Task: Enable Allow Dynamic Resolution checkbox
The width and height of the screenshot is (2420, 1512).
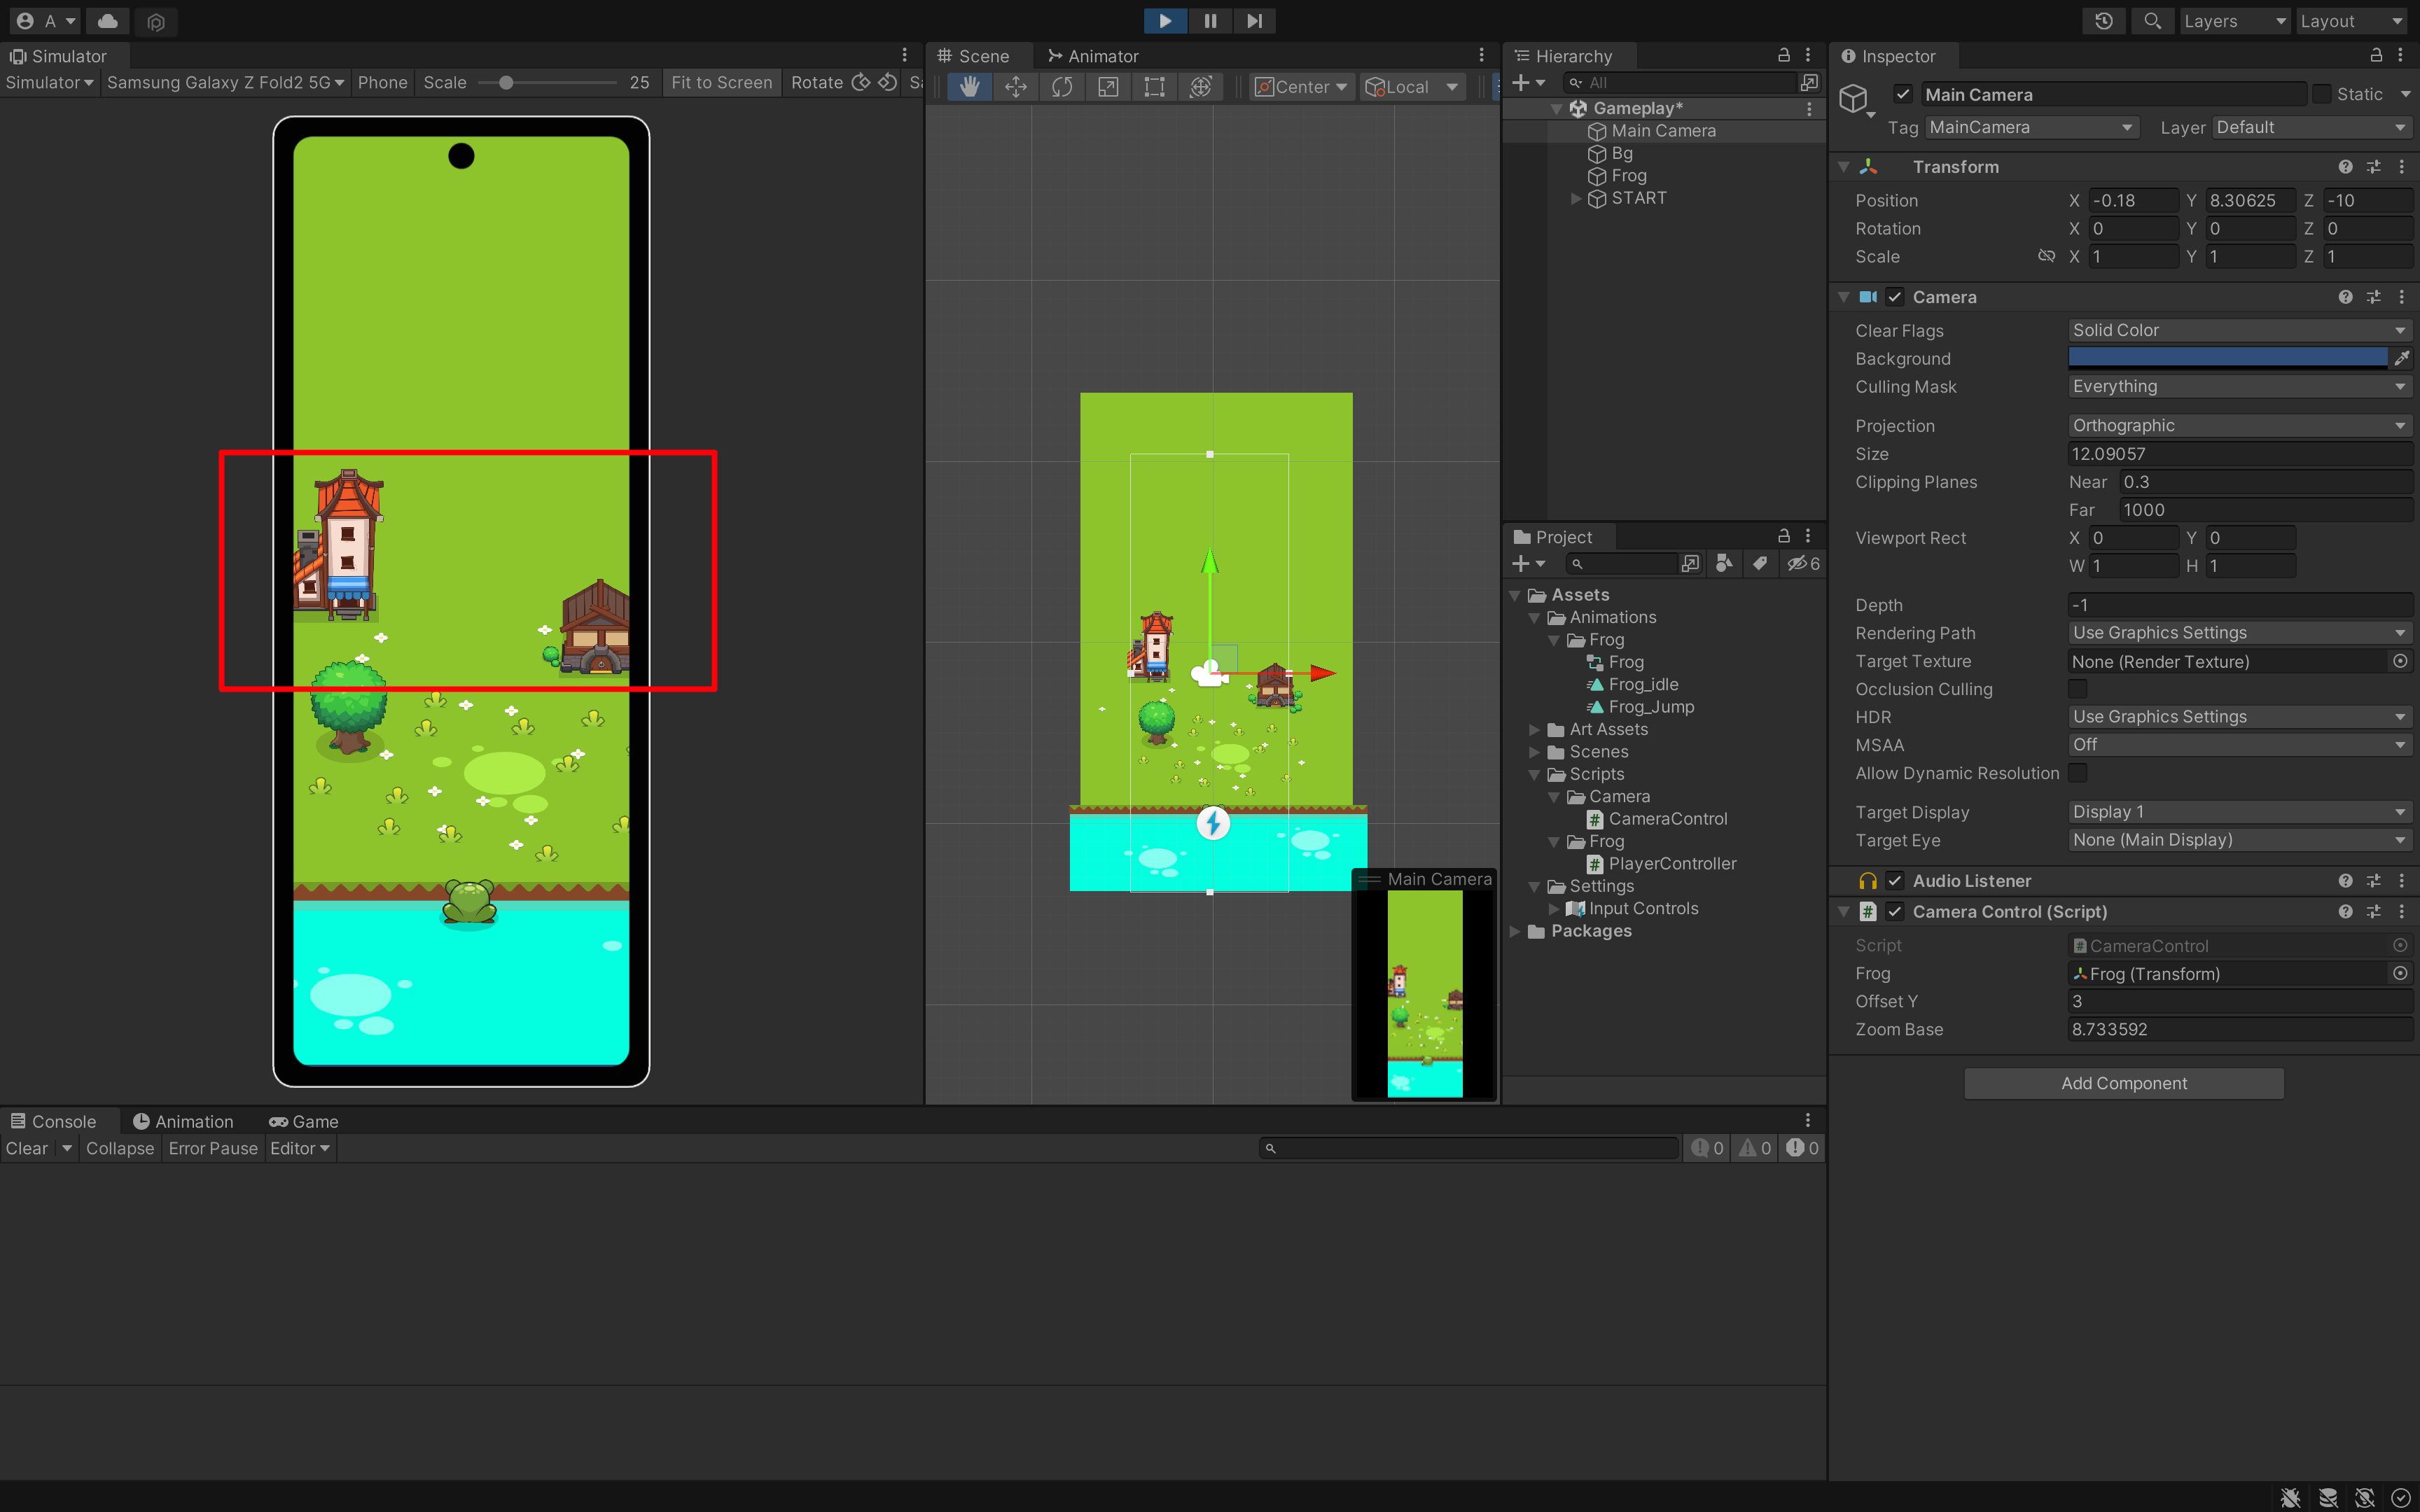Action: click(x=2078, y=773)
